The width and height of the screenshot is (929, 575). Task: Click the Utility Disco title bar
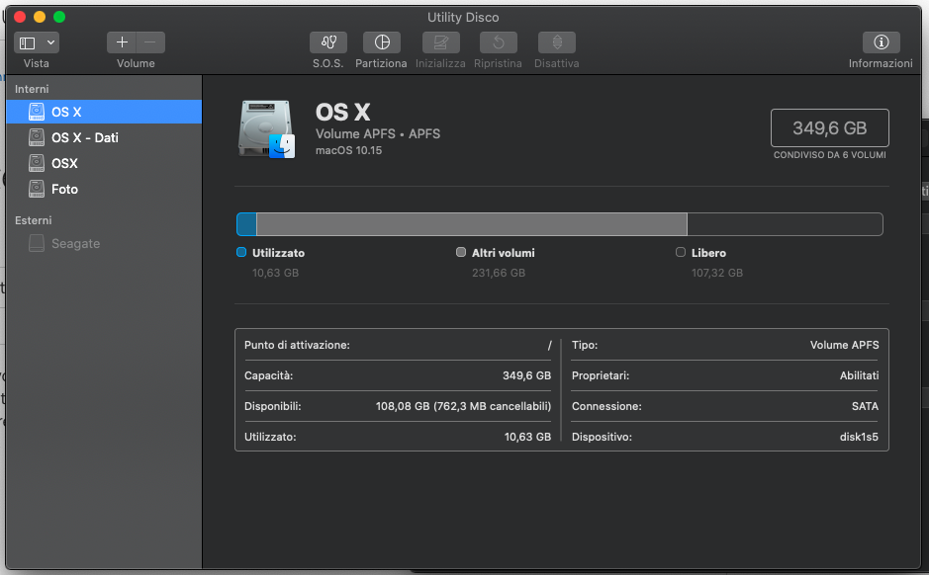pos(463,17)
